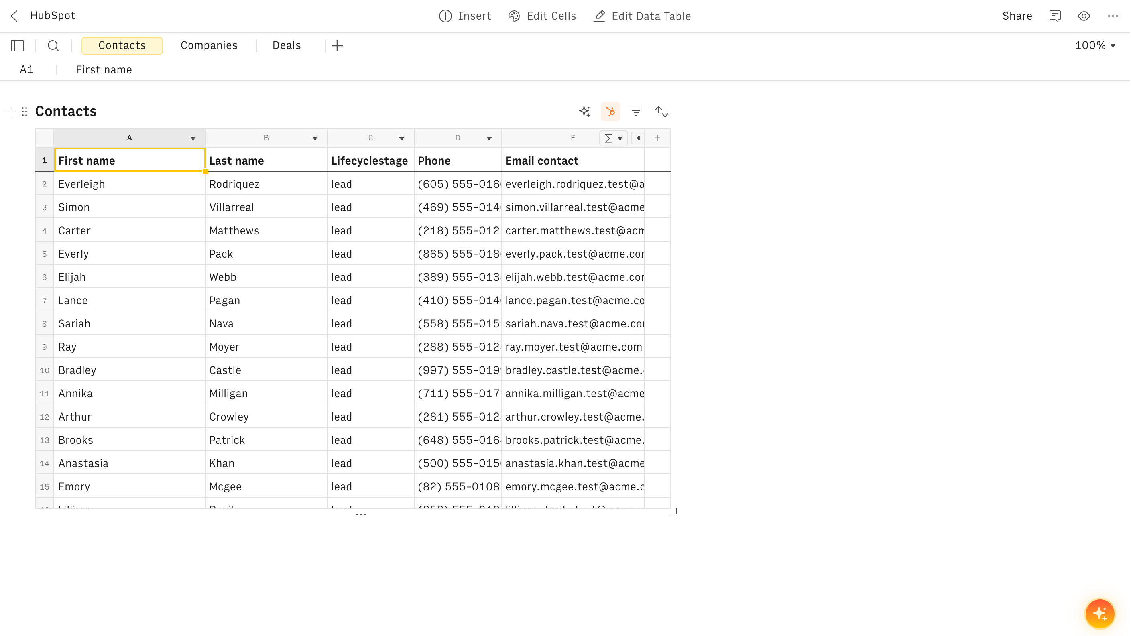Open the comments icon in top bar

click(1055, 16)
